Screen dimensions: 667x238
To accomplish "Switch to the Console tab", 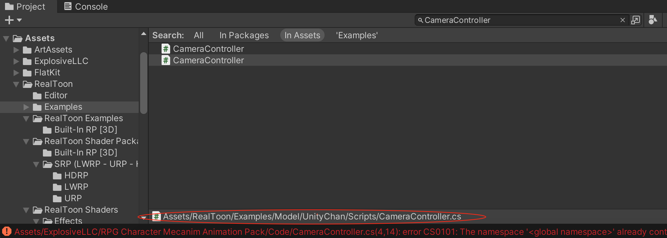I will 86,6.
